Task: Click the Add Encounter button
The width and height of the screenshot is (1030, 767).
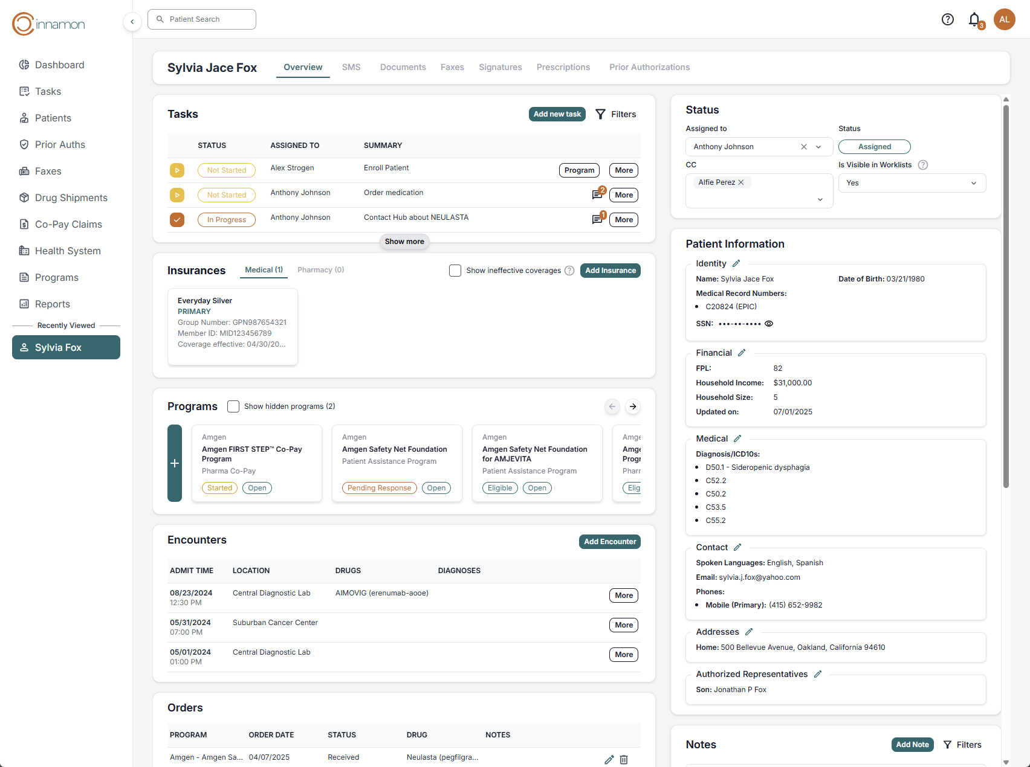Action: [609, 542]
